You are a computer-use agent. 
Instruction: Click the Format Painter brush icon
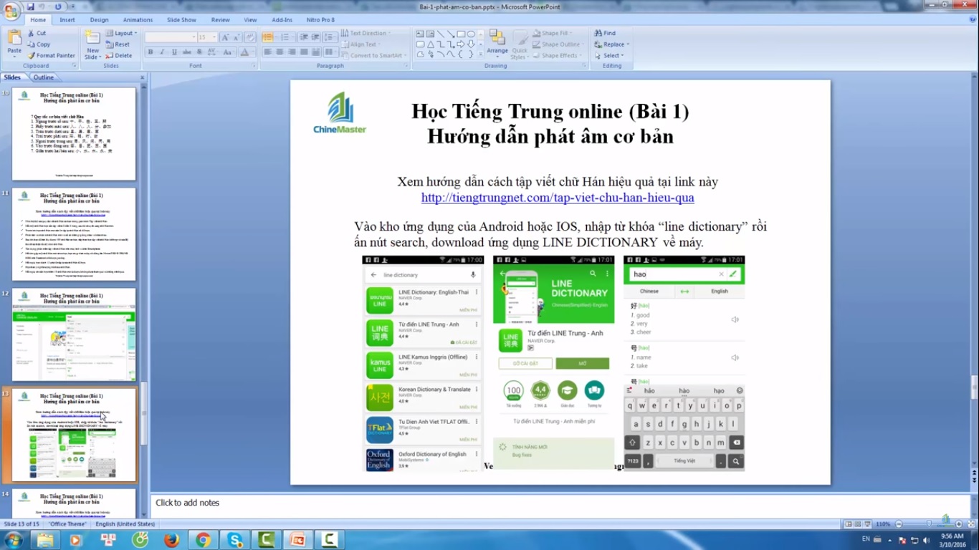(x=32, y=56)
